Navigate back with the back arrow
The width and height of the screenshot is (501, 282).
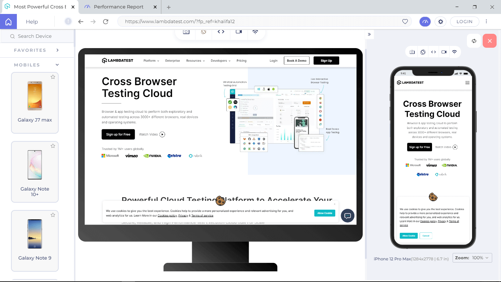click(81, 22)
